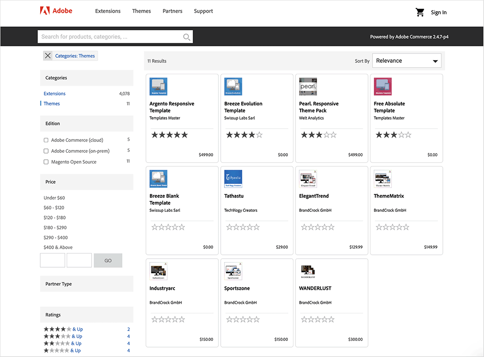Screen dimensions: 484x357
Task: Open the WANDERLUST theme thumbnail
Action: (308, 271)
